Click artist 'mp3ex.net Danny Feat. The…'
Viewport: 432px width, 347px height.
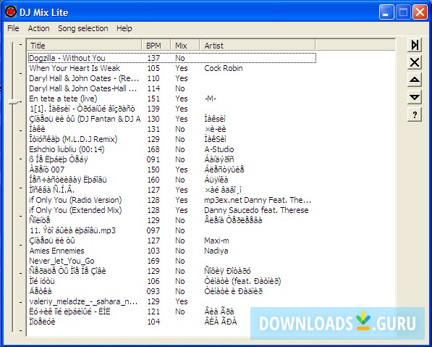[x=258, y=200]
